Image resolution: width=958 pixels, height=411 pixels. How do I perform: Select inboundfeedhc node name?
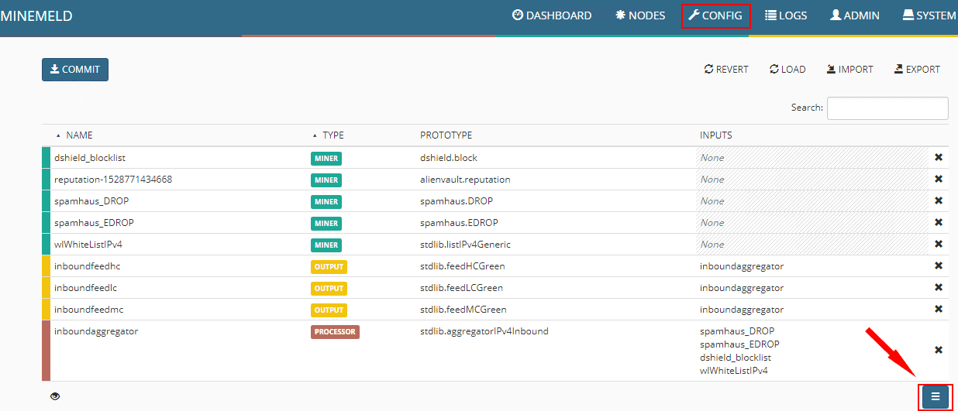(88, 266)
